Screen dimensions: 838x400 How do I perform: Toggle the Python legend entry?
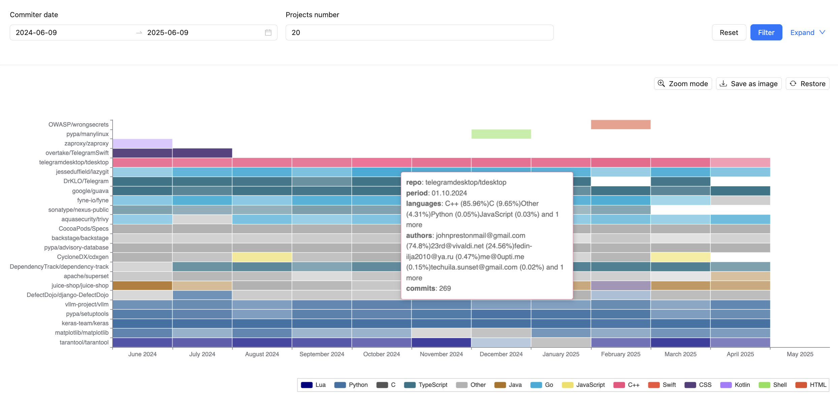pyautogui.click(x=351, y=385)
